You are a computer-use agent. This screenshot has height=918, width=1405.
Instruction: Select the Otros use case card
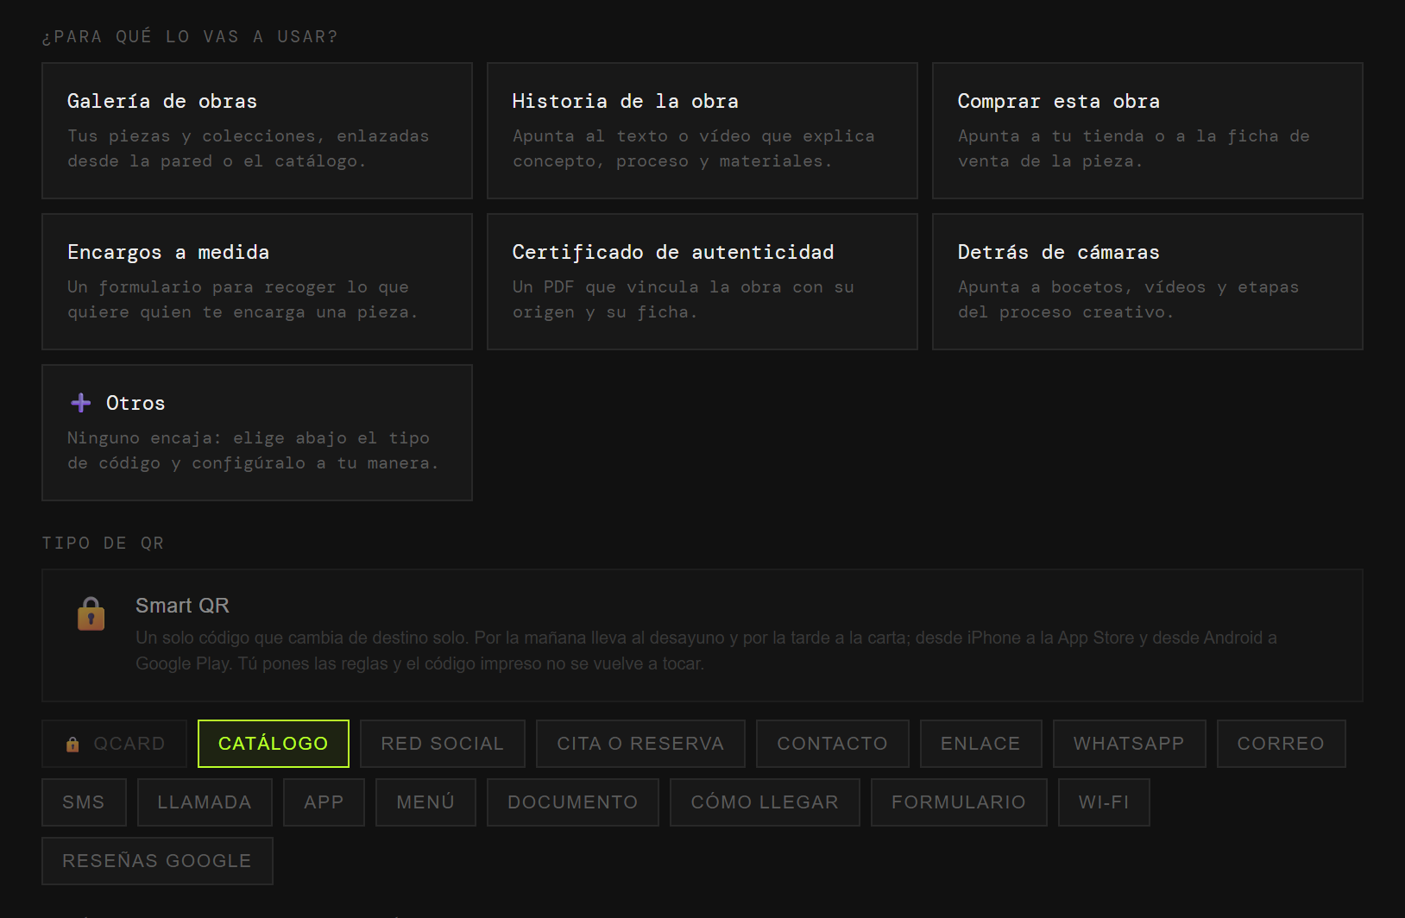pos(257,432)
